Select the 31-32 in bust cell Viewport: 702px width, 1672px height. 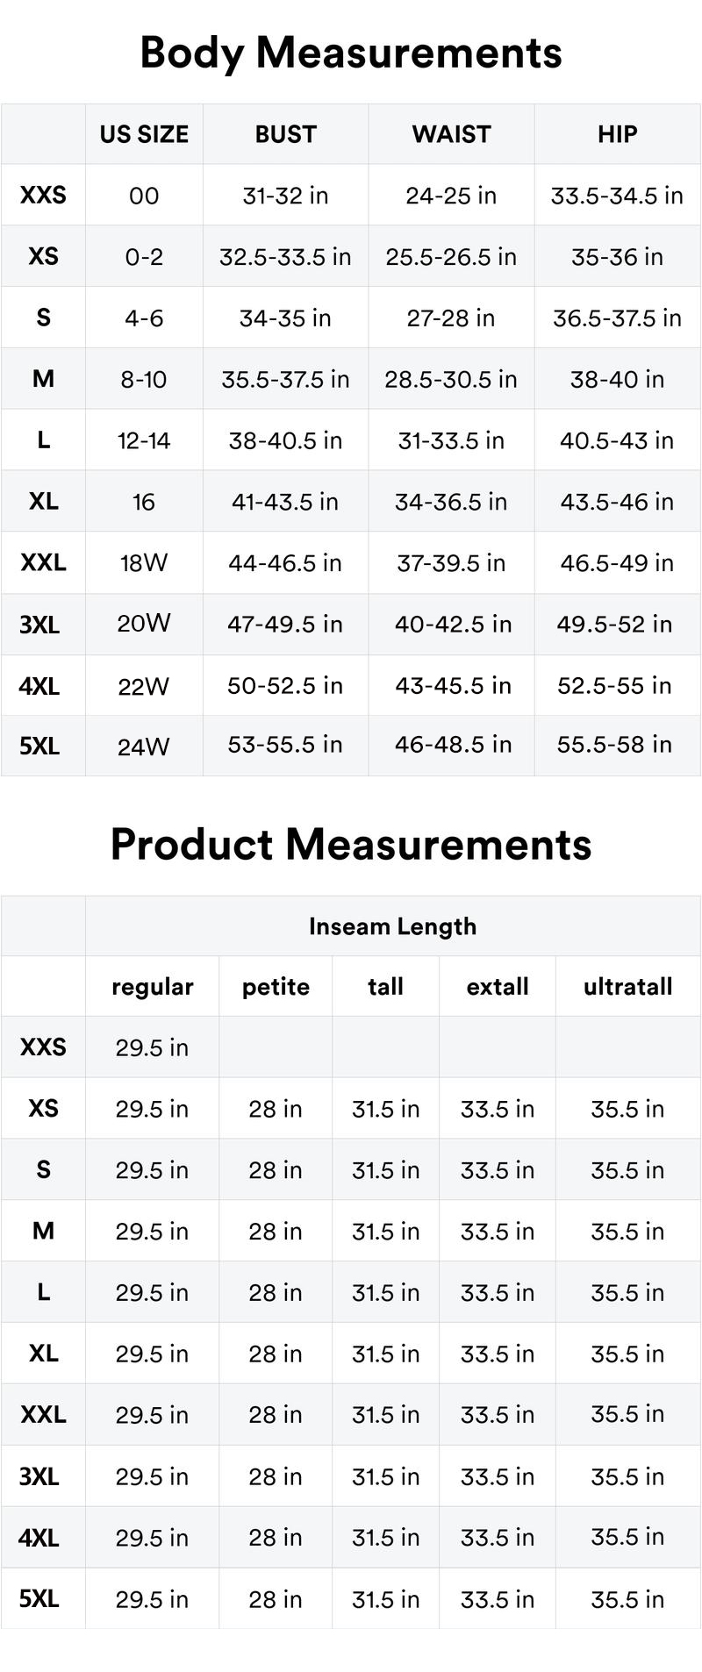coord(285,196)
